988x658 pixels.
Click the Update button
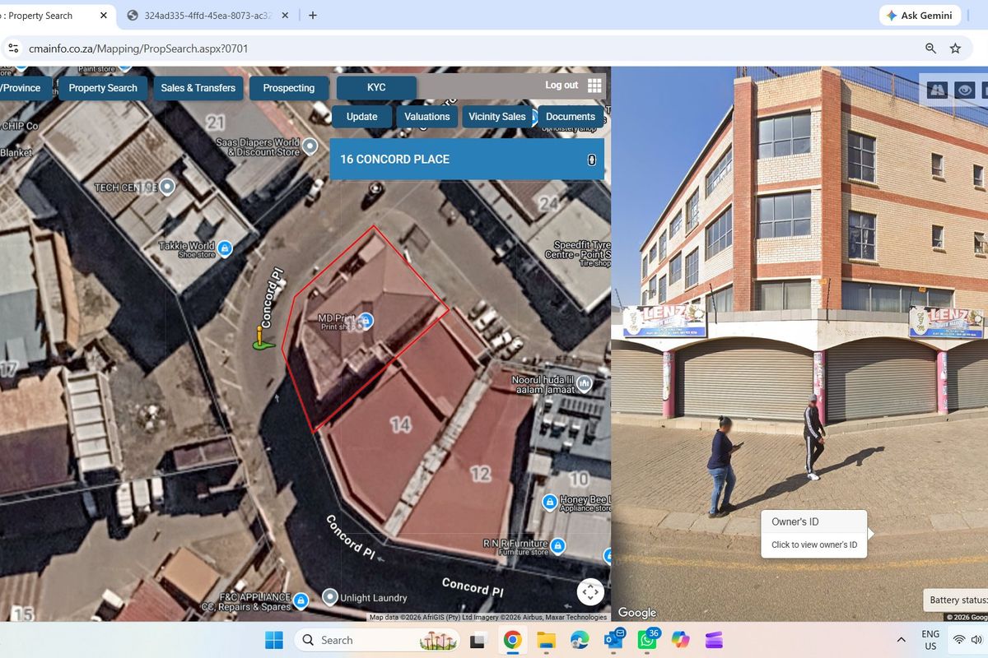click(361, 117)
